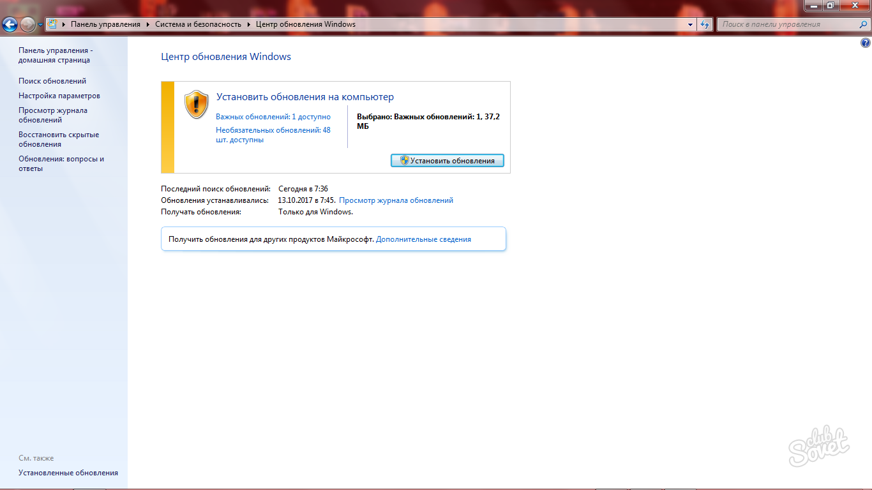Open 'Восстановить скрытые обновления' in sidebar

(59, 139)
